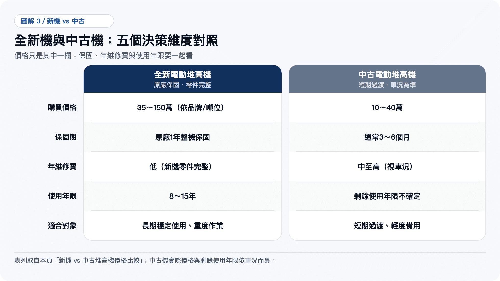This screenshot has height=281, width=500.
Task: Select the cell '長期穩定使用、重度作業'
Action: click(x=183, y=226)
